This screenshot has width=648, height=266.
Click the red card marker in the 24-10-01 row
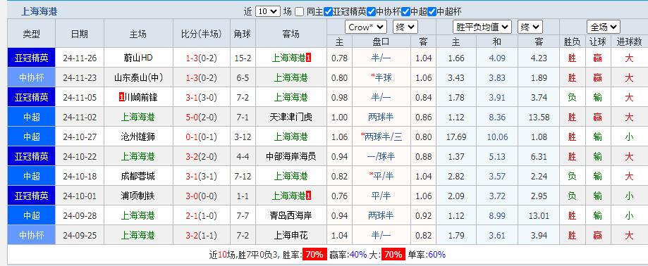(309, 196)
